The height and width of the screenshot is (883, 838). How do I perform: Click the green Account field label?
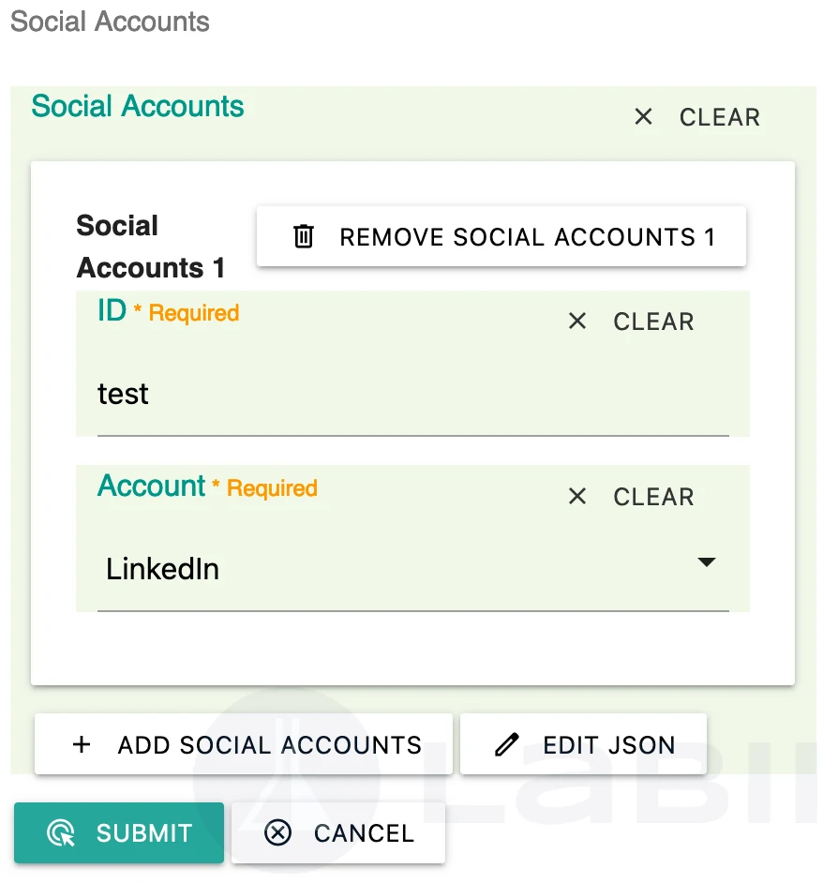click(x=151, y=486)
